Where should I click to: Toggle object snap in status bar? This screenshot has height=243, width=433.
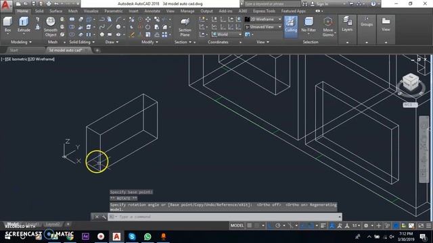311,225
